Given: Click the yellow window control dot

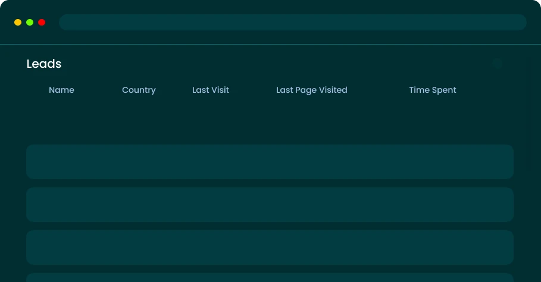Looking at the screenshot, I should 18,22.
